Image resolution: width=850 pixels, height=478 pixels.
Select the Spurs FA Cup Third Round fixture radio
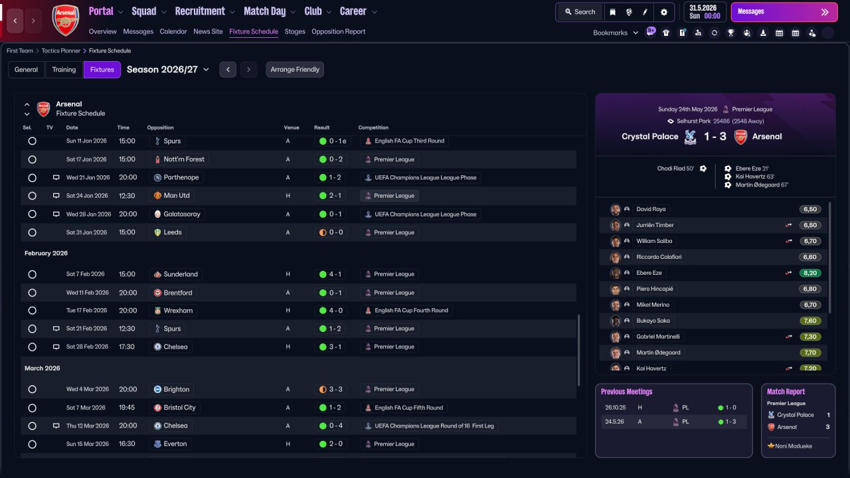[32, 141]
